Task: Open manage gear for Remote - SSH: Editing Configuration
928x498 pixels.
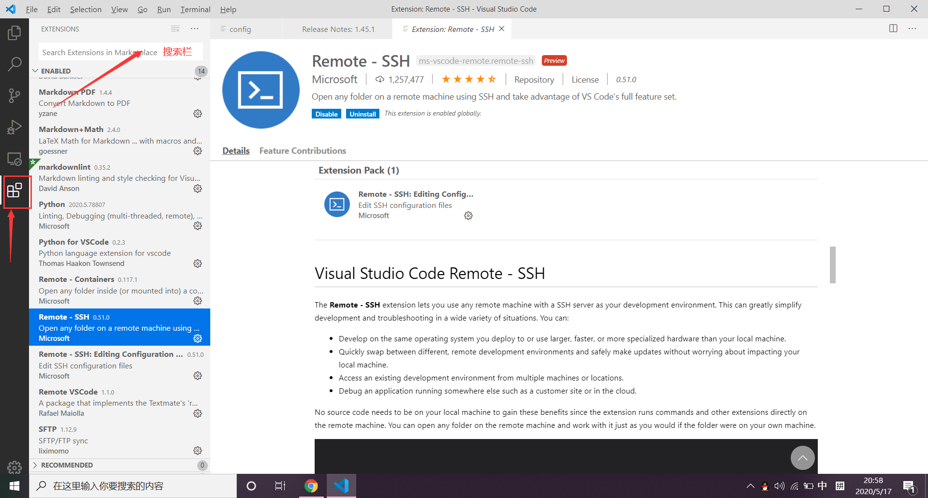Action: point(198,376)
